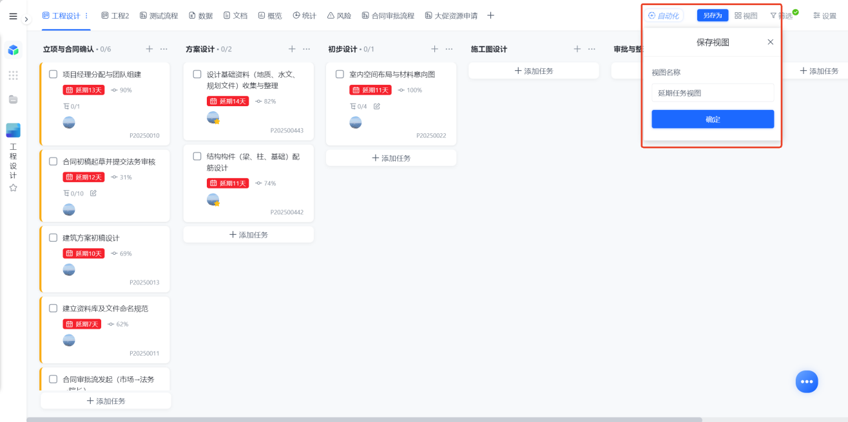Open assignee avatar on 结构构件 card
The image size is (848, 422).
(213, 199)
